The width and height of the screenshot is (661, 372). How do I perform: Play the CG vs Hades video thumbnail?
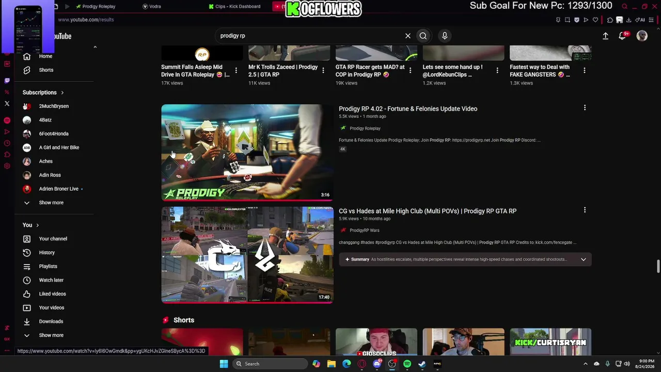coord(247,255)
